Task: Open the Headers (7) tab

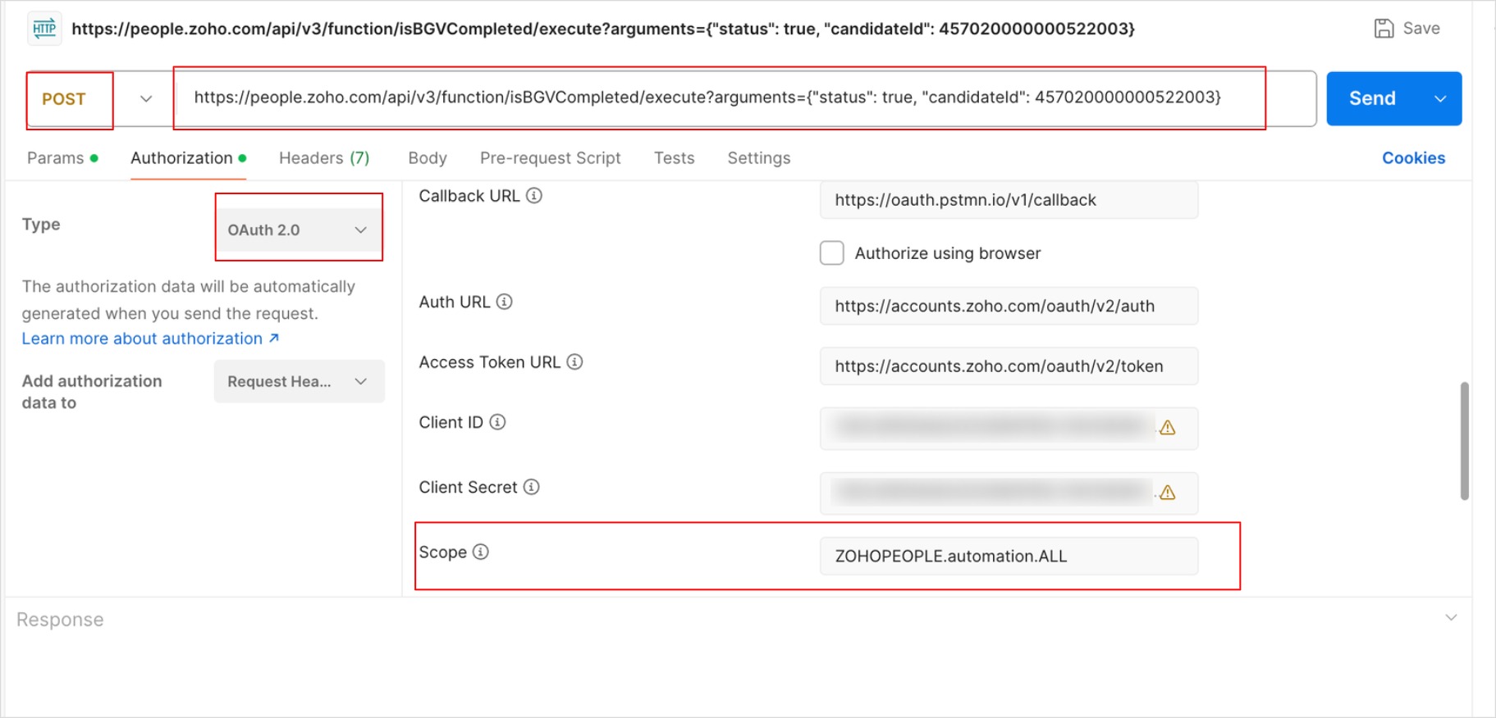Action: (324, 158)
